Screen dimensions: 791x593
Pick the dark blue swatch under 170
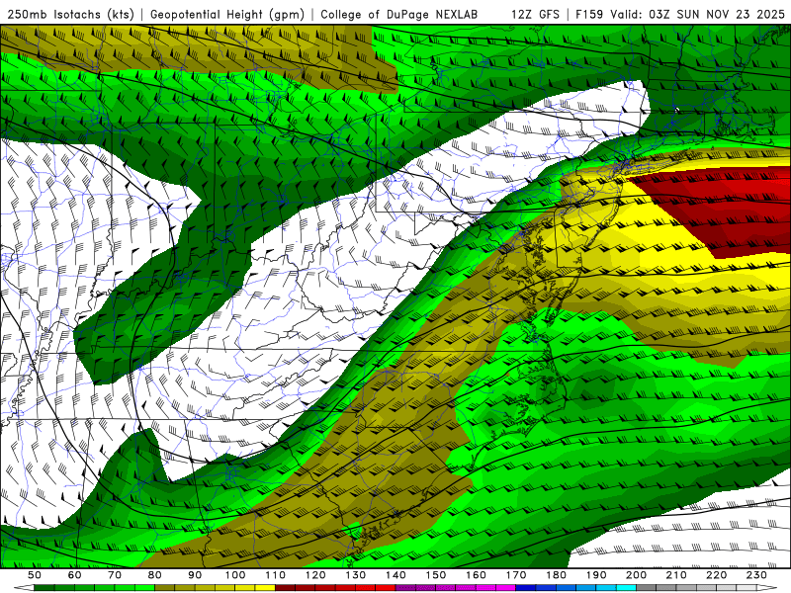pyautogui.click(x=526, y=587)
